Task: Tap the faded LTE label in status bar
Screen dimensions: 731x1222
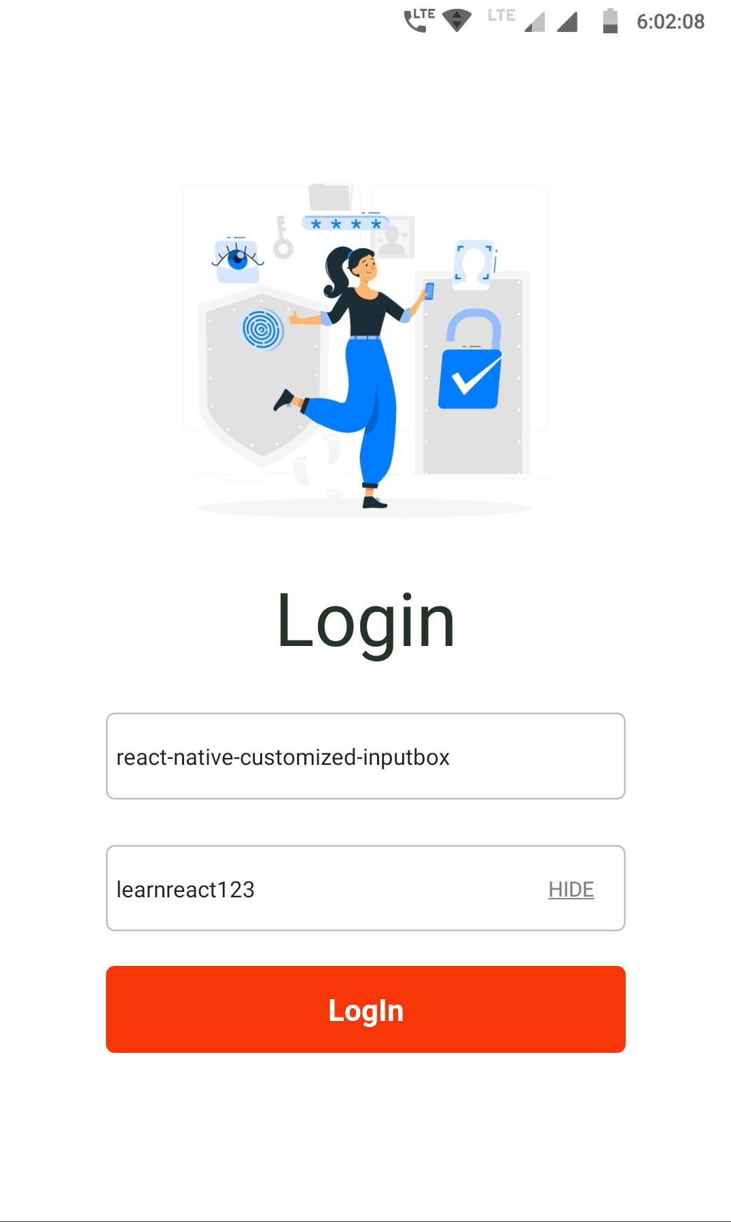Action: pos(501,15)
